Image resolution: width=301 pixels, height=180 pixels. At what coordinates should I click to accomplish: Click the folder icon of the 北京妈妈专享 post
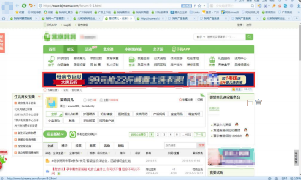47,161
